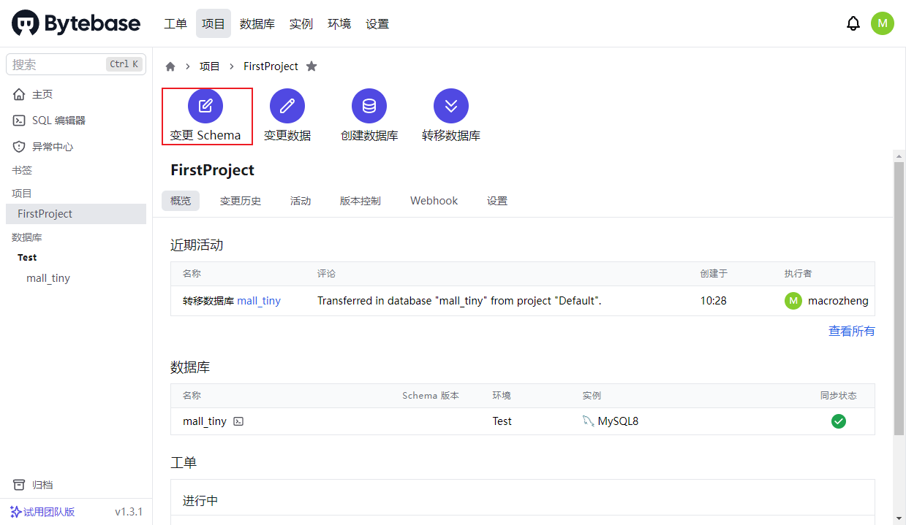
Task: Click the page vertical scrollbar
Action: pyautogui.click(x=899, y=299)
